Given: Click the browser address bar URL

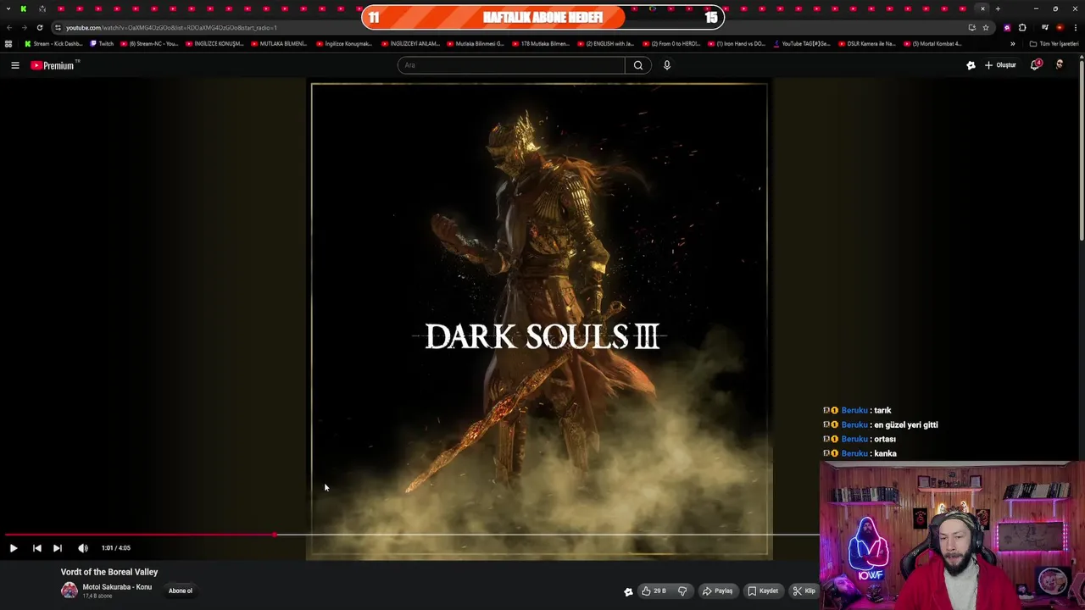Looking at the screenshot, I should click(x=171, y=27).
